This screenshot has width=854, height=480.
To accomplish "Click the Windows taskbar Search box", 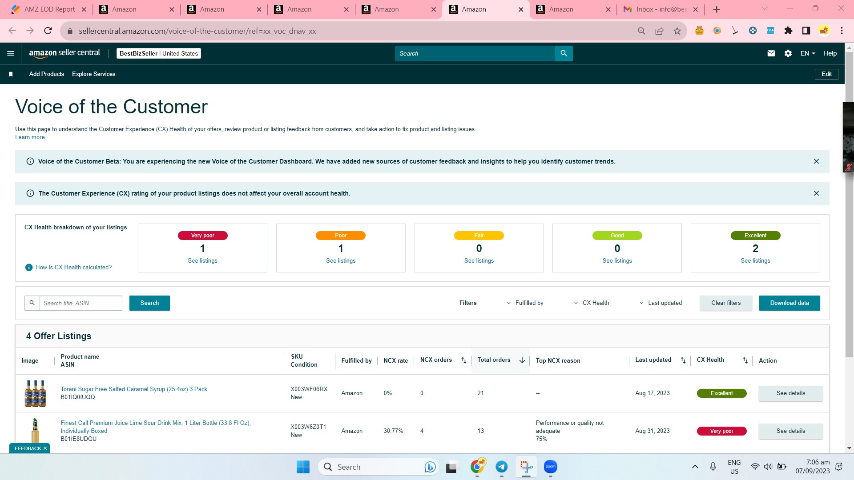I will coord(378,467).
